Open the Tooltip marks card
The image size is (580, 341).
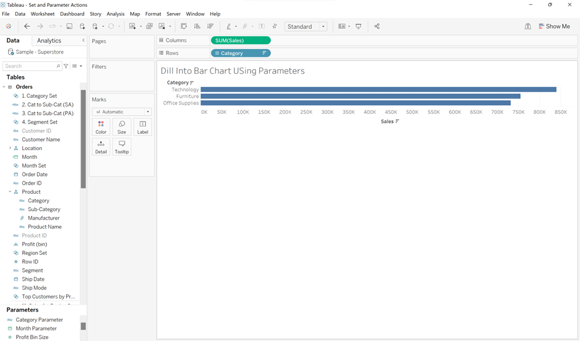coord(122,147)
